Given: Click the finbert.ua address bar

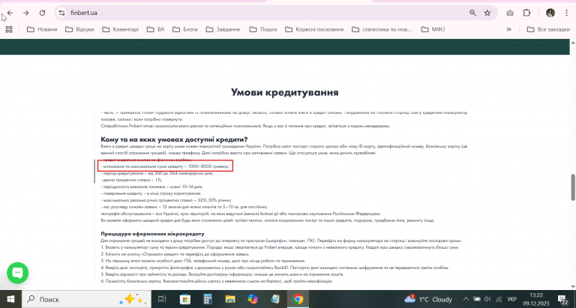Looking at the screenshot, I should pyautogui.click(x=268, y=13).
